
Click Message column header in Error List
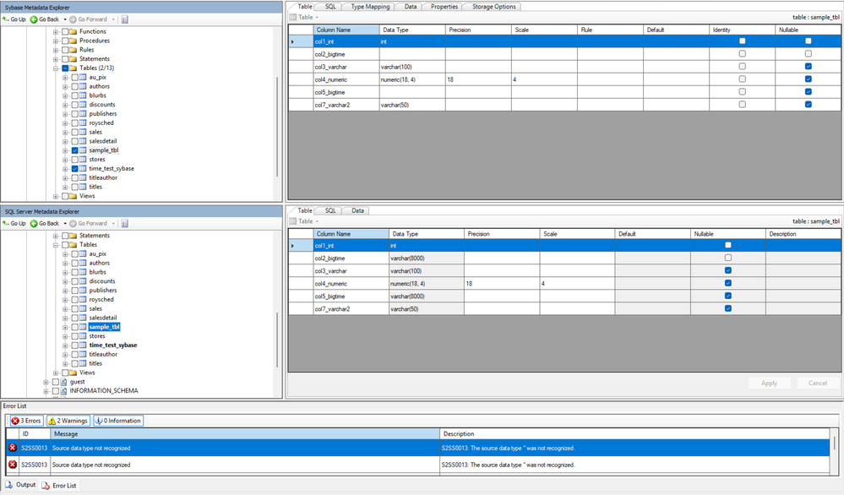coord(245,433)
